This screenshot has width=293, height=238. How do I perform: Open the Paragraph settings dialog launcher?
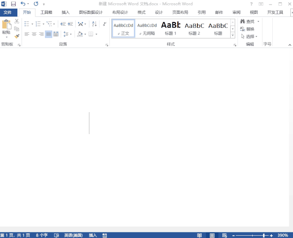[107, 45]
